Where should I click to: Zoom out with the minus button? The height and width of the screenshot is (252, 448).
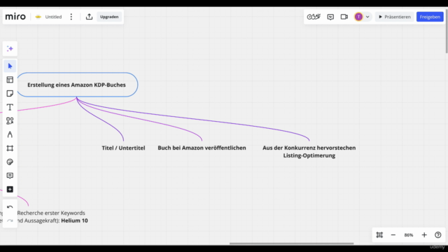click(x=393, y=235)
